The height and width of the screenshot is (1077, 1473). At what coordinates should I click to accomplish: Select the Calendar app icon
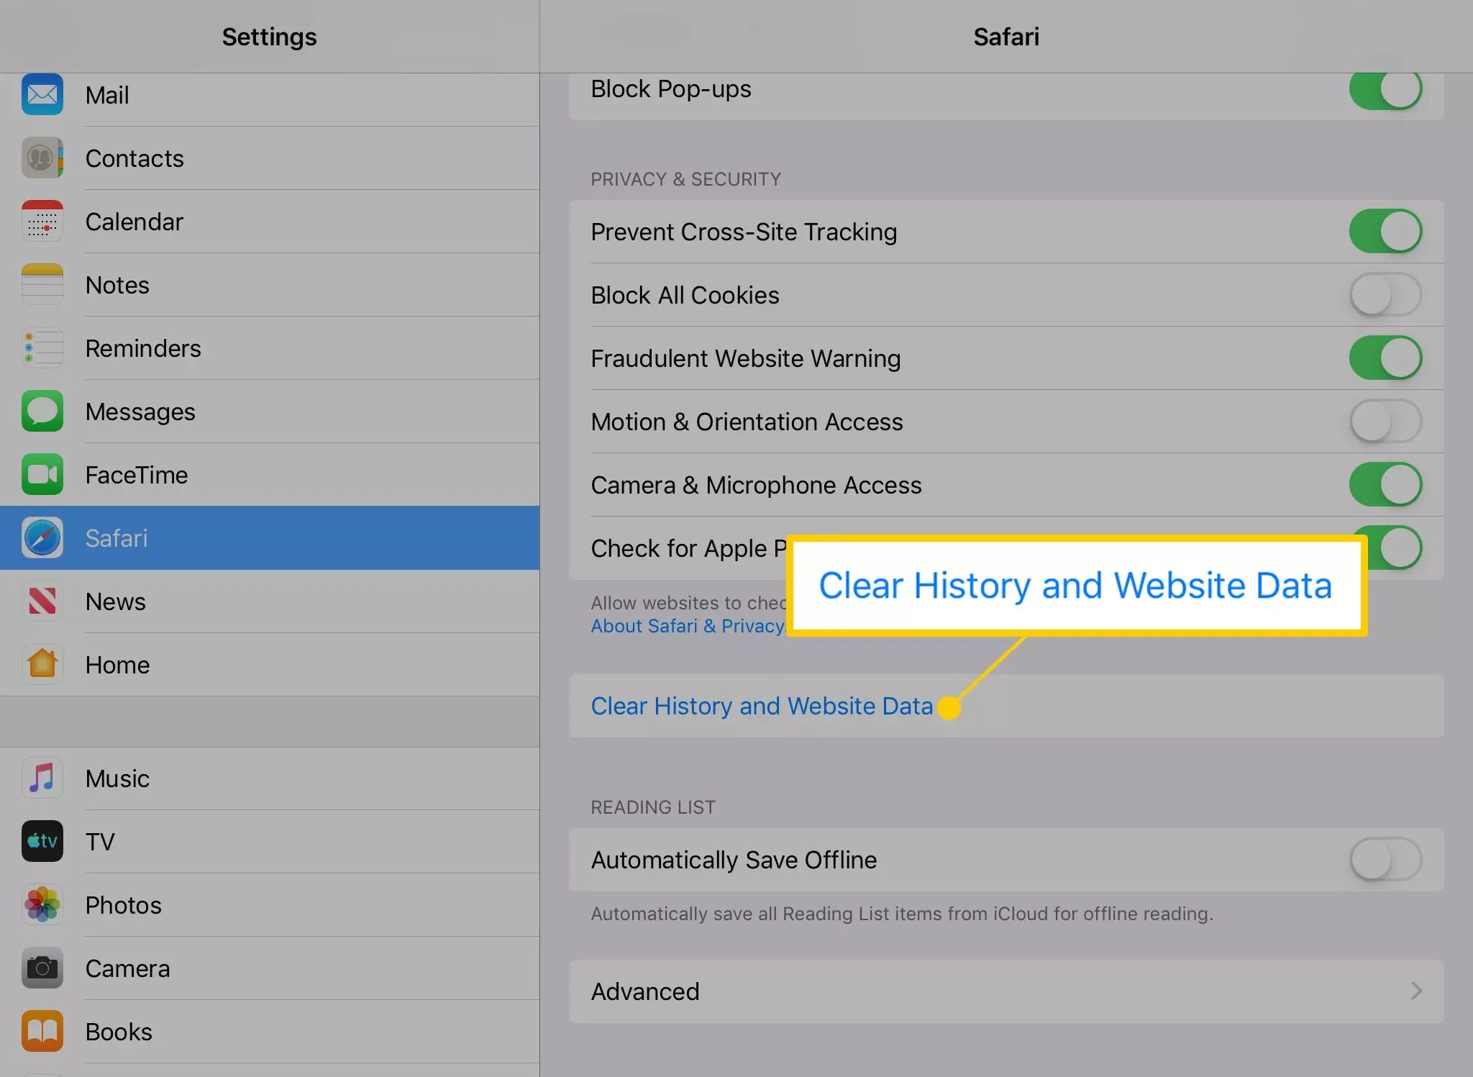(42, 221)
